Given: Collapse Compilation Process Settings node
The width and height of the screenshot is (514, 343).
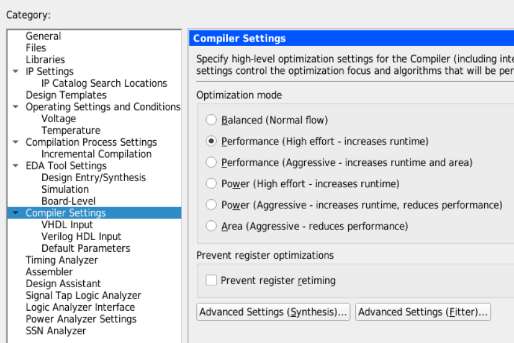Looking at the screenshot, I should 16,142.
